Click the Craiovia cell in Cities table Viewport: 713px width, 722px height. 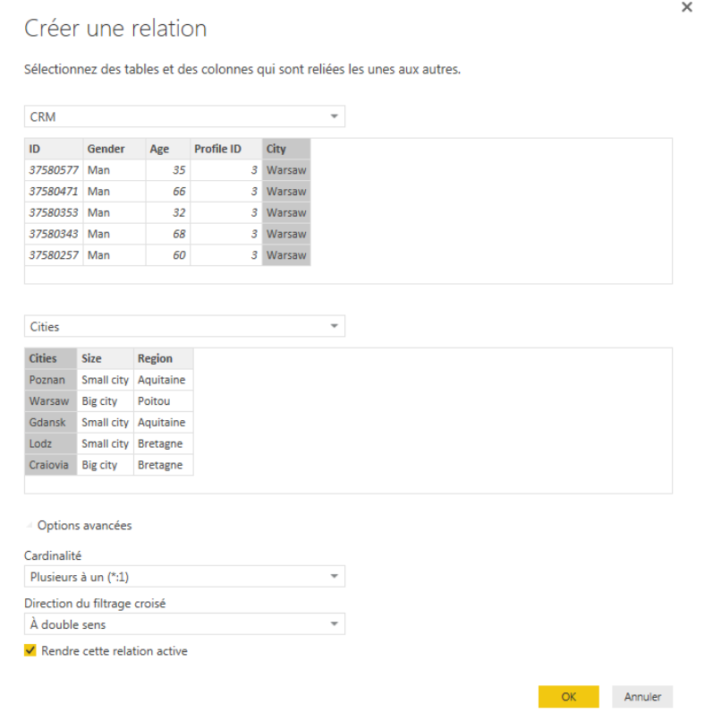pyautogui.click(x=51, y=465)
